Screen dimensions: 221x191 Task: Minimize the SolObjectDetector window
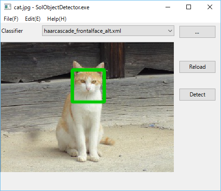168,7
